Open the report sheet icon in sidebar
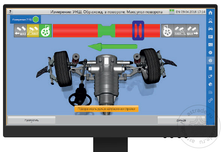 coord(210,68)
